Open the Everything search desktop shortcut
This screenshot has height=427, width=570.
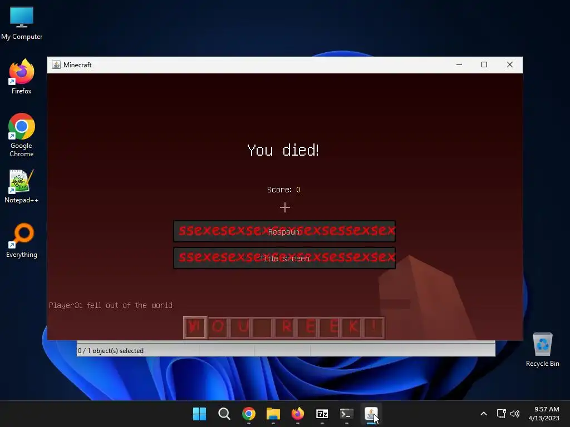[22, 241]
